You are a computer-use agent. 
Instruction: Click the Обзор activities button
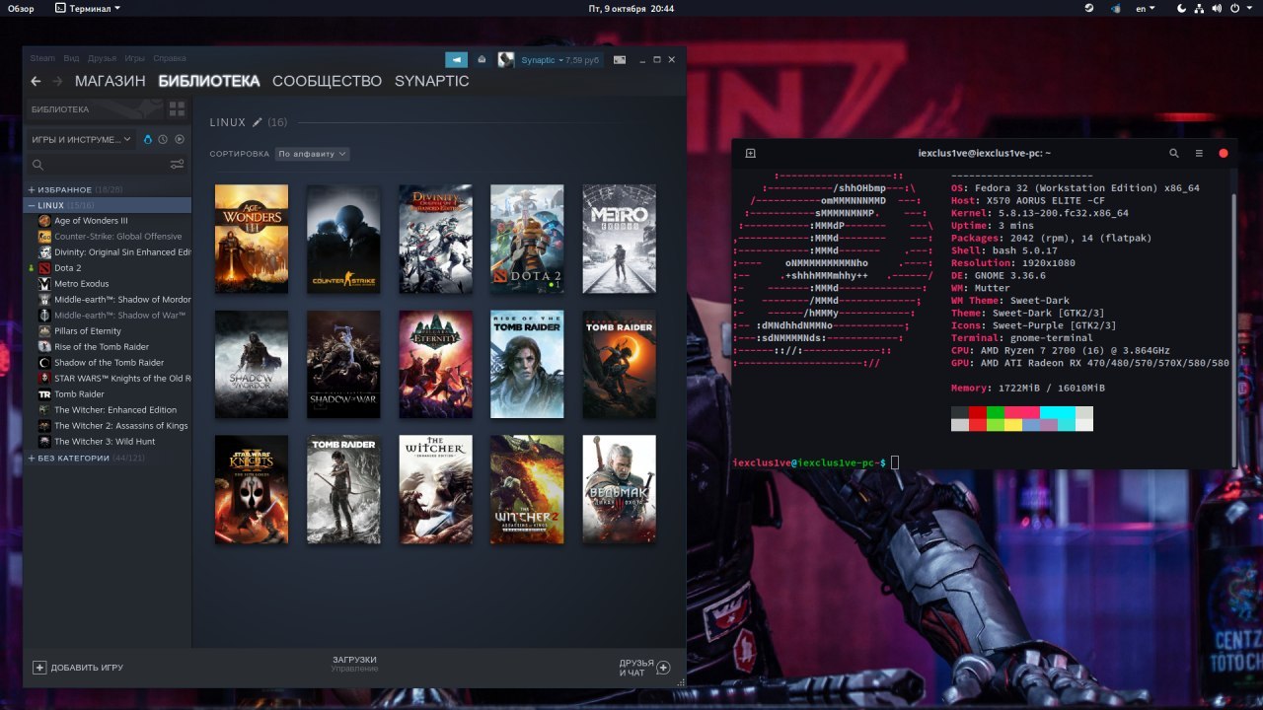21,8
